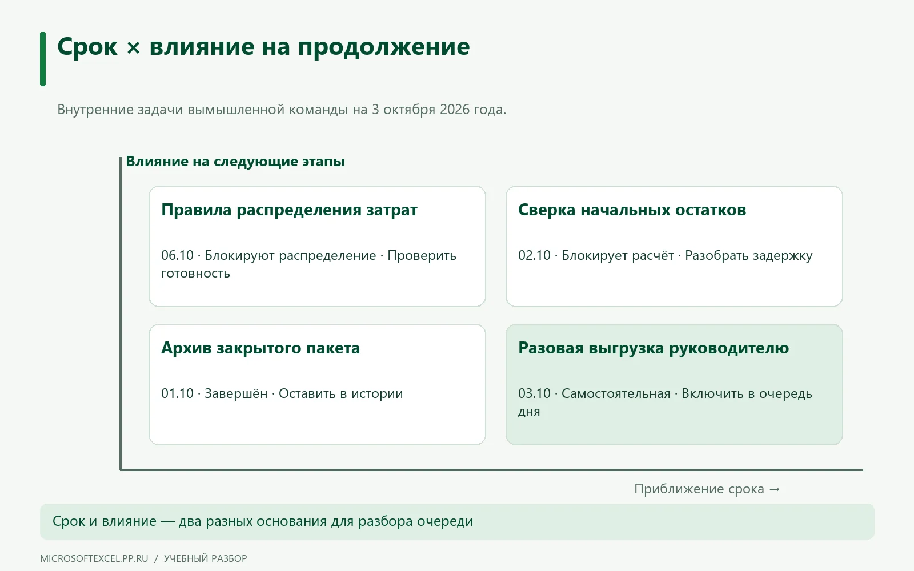
Task: Click the footer text 'MICROSOFTEXCEL.PP.RU'
Action: tap(94, 558)
